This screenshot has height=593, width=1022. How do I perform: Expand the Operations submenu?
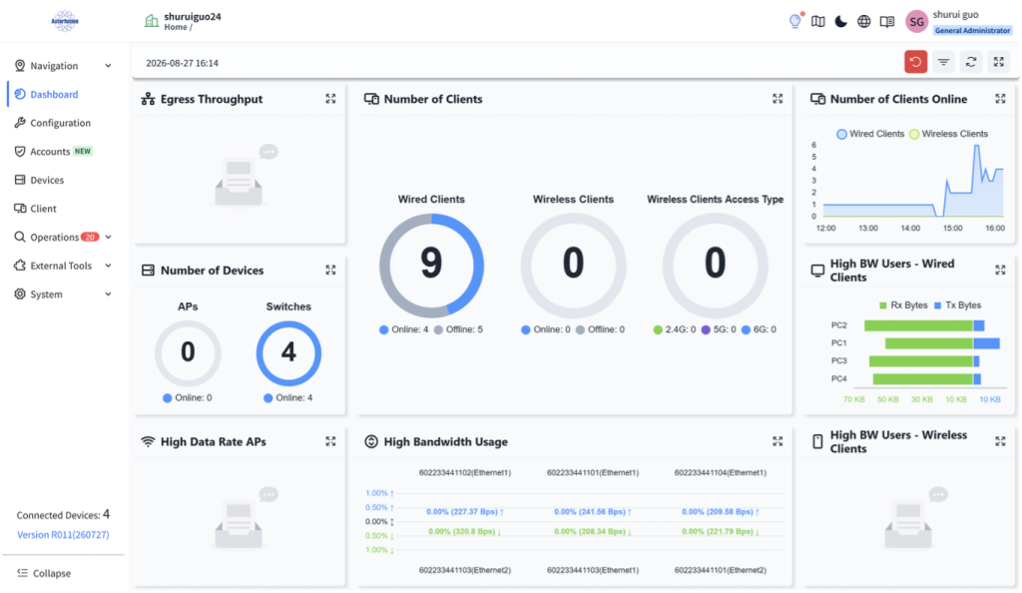[63, 238]
